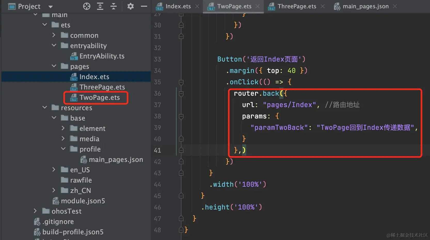Expand the zh_CN folder

coord(54,190)
